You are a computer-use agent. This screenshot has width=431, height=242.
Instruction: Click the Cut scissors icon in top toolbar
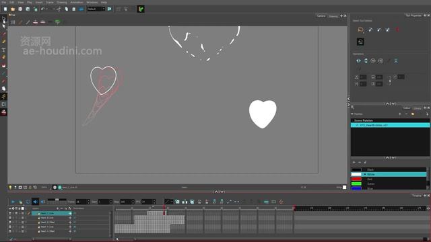(59, 9)
